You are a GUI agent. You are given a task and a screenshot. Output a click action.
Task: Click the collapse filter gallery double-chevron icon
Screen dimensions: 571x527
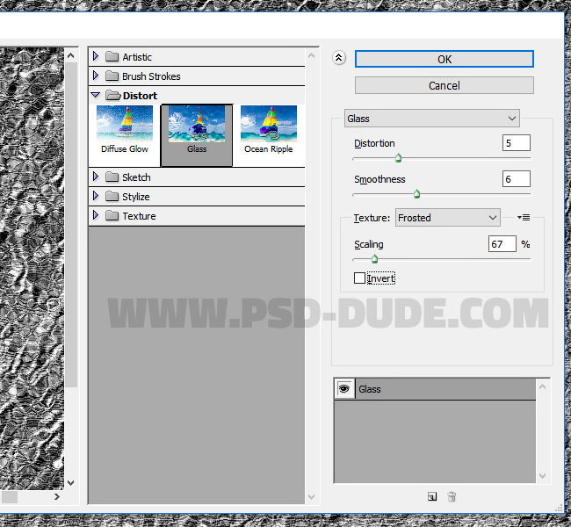[x=339, y=58]
